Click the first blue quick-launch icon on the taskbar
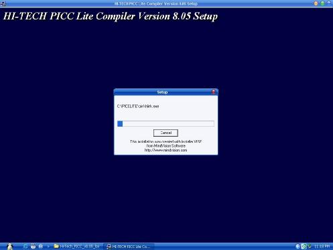 (25, 247)
